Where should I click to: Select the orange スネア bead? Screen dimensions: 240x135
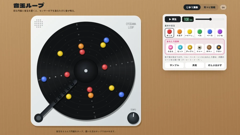[179, 33]
